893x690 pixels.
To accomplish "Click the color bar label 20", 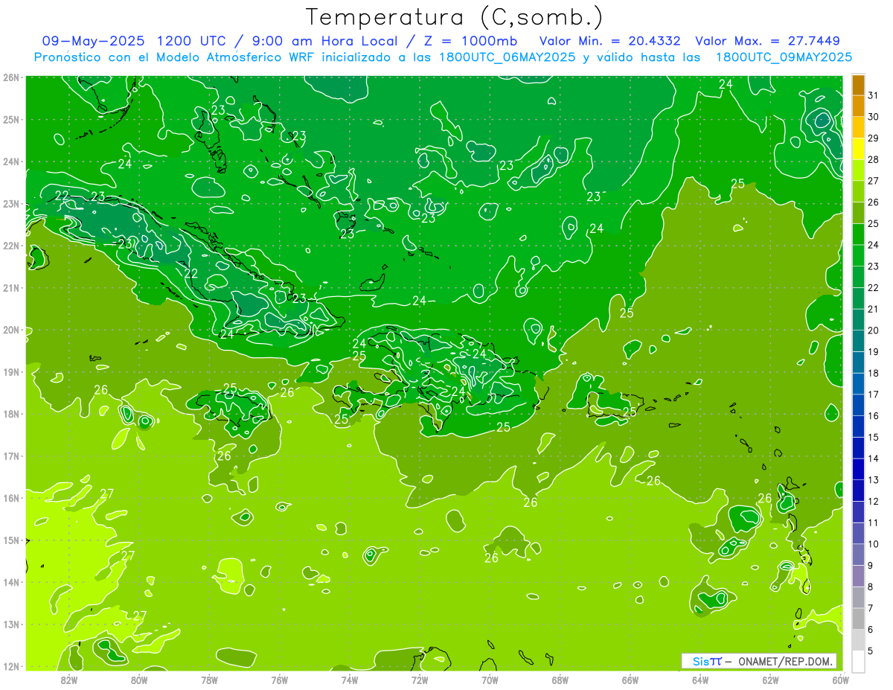I will [x=873, y=330].
